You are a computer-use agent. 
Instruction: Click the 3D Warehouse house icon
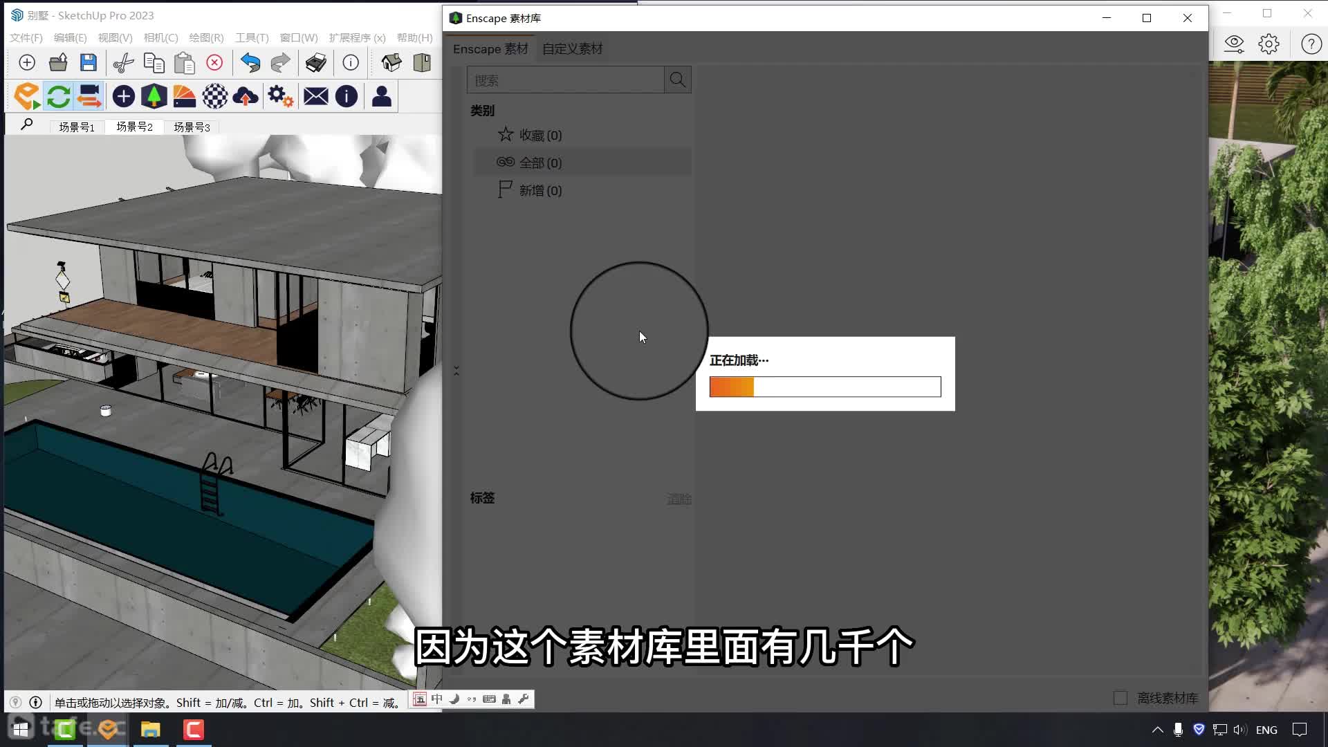click(391, 63)
